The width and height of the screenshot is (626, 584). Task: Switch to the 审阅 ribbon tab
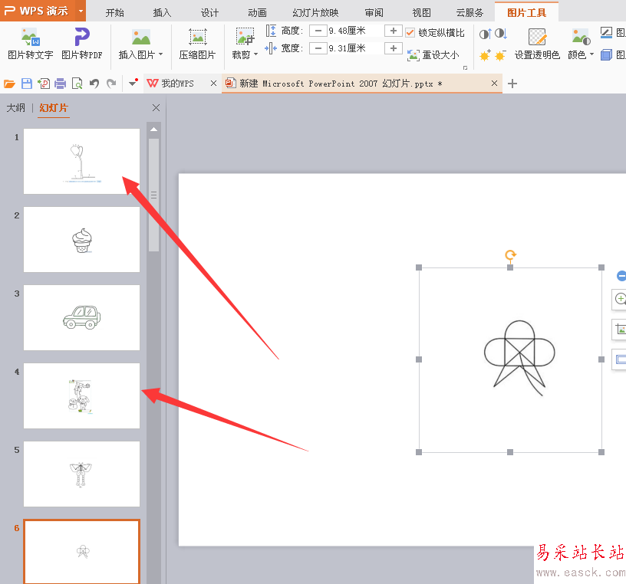374,13
